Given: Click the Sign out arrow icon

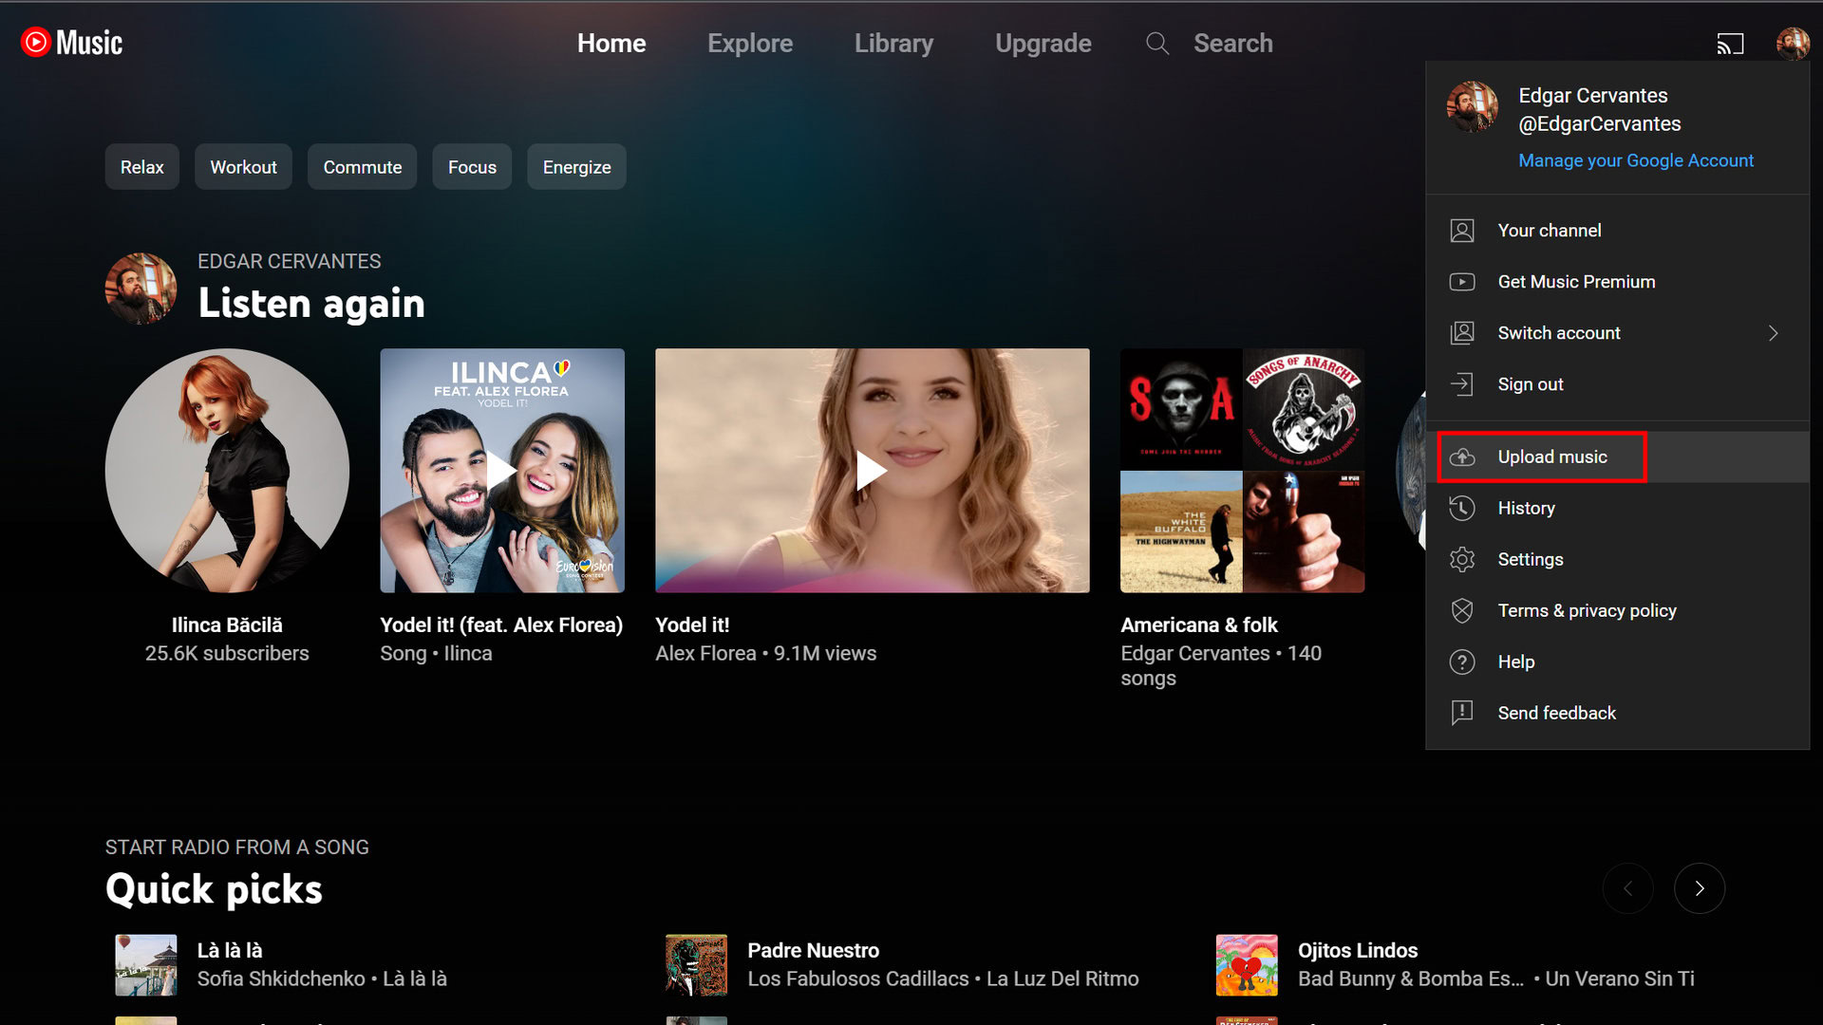Looking at the screenshot, I should [x=1462, y=384].
